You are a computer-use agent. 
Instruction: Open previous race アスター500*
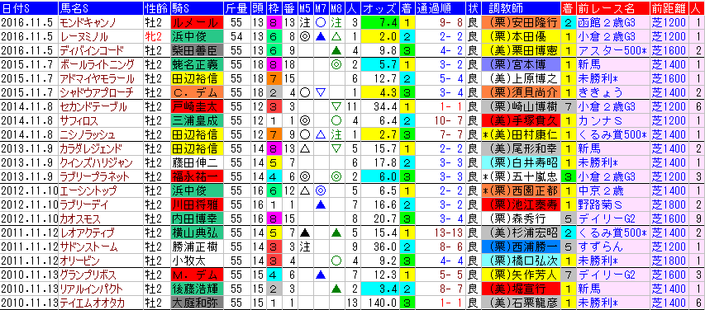click(612, 50)
